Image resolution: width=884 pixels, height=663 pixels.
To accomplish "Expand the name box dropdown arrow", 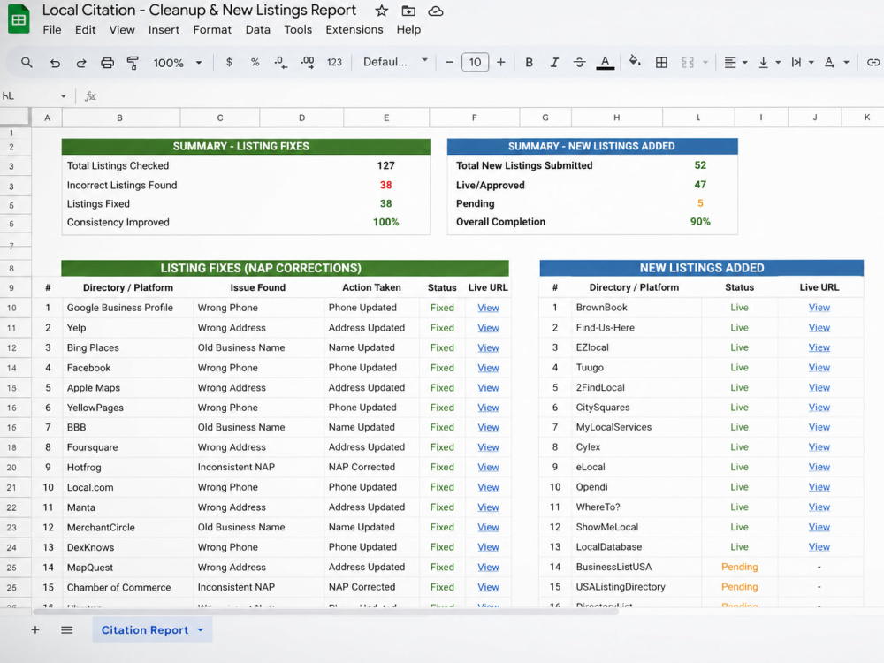I will tap(63, 96).
